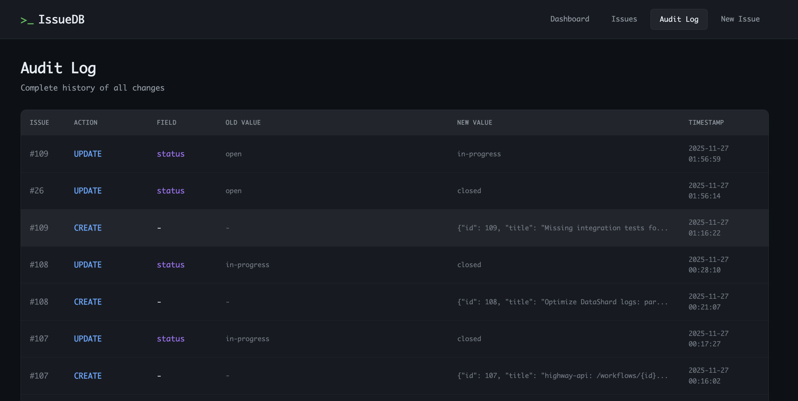Click issue #108 in its CREATE row
Viewport: 798px width, 401px height.
tap(39, 302)
